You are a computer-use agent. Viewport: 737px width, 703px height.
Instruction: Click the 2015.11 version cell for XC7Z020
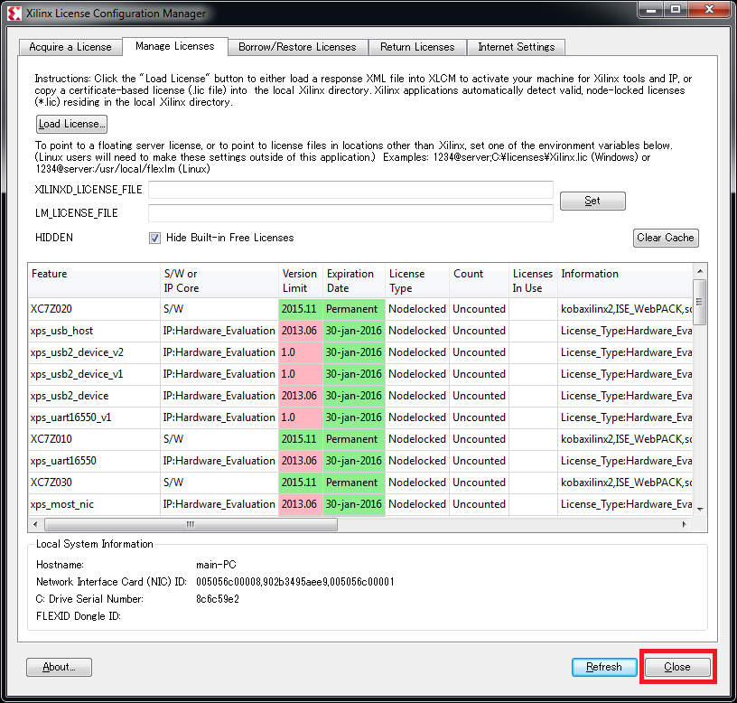[301, 309]
